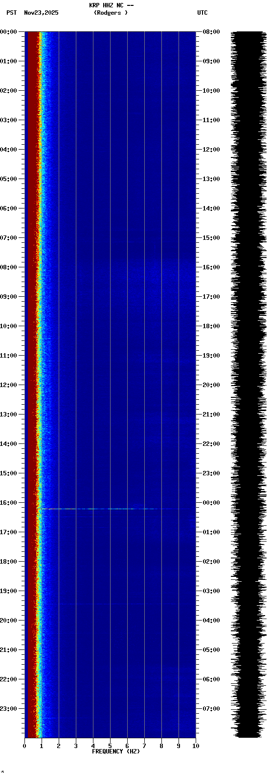Viewport: 270px width, 777px height.
Task: Select the 06:00 label on the PST axis
Action: [x=8, y=208]
